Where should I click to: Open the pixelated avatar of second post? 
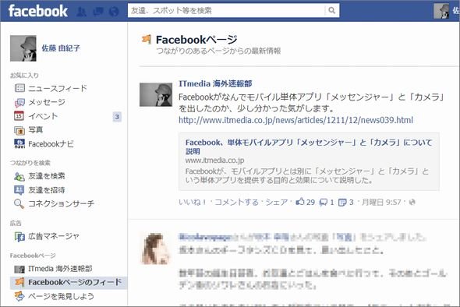pos(155,249)
